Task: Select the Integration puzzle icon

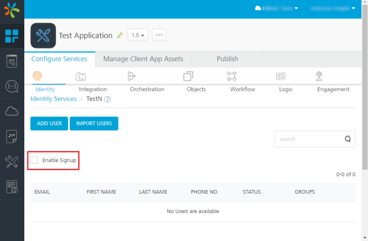Action: click(x=81, y=76)
